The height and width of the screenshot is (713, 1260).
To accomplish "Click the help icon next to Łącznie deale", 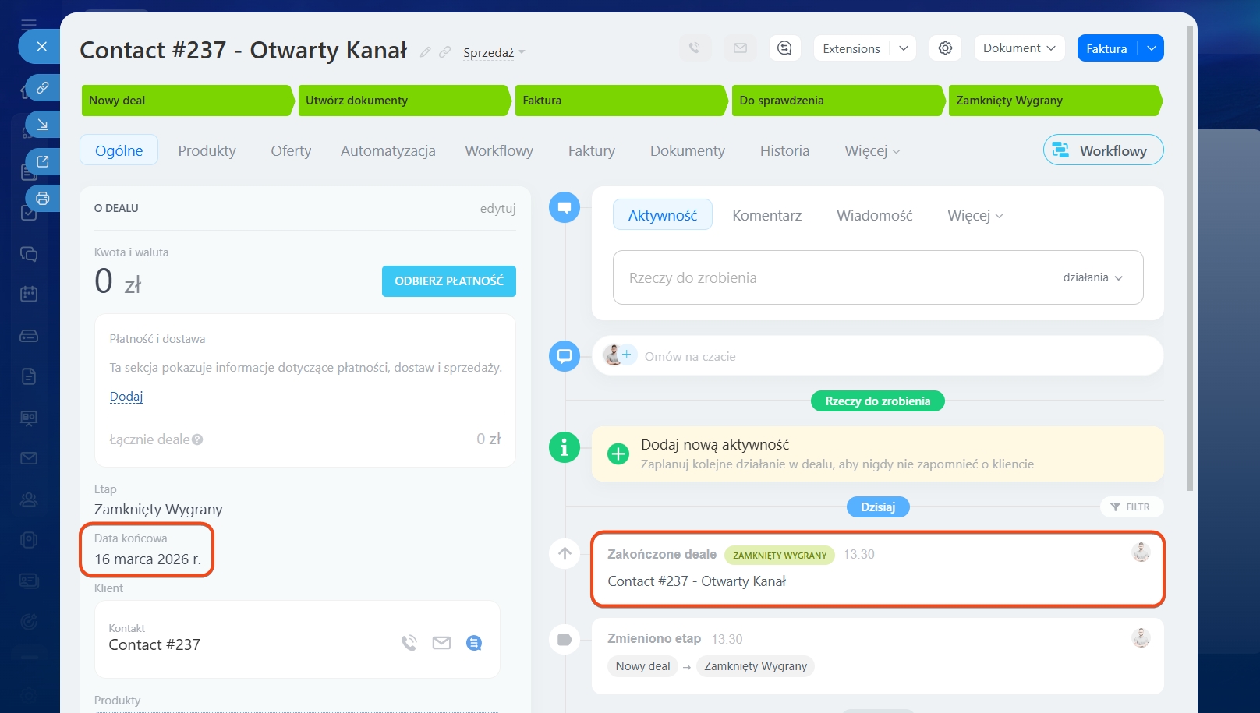I will click(x=197, y=439).
